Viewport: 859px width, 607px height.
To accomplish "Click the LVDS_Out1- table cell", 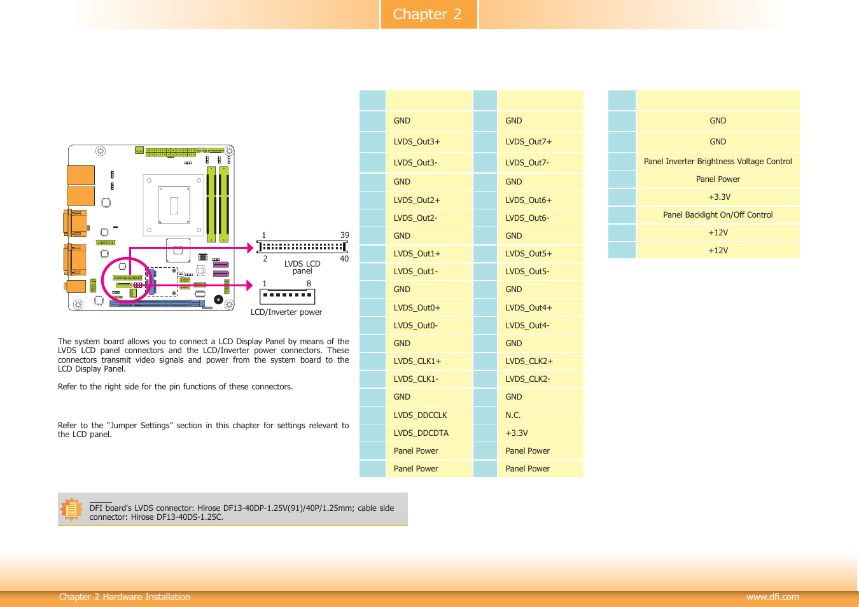I will [429, 272].
